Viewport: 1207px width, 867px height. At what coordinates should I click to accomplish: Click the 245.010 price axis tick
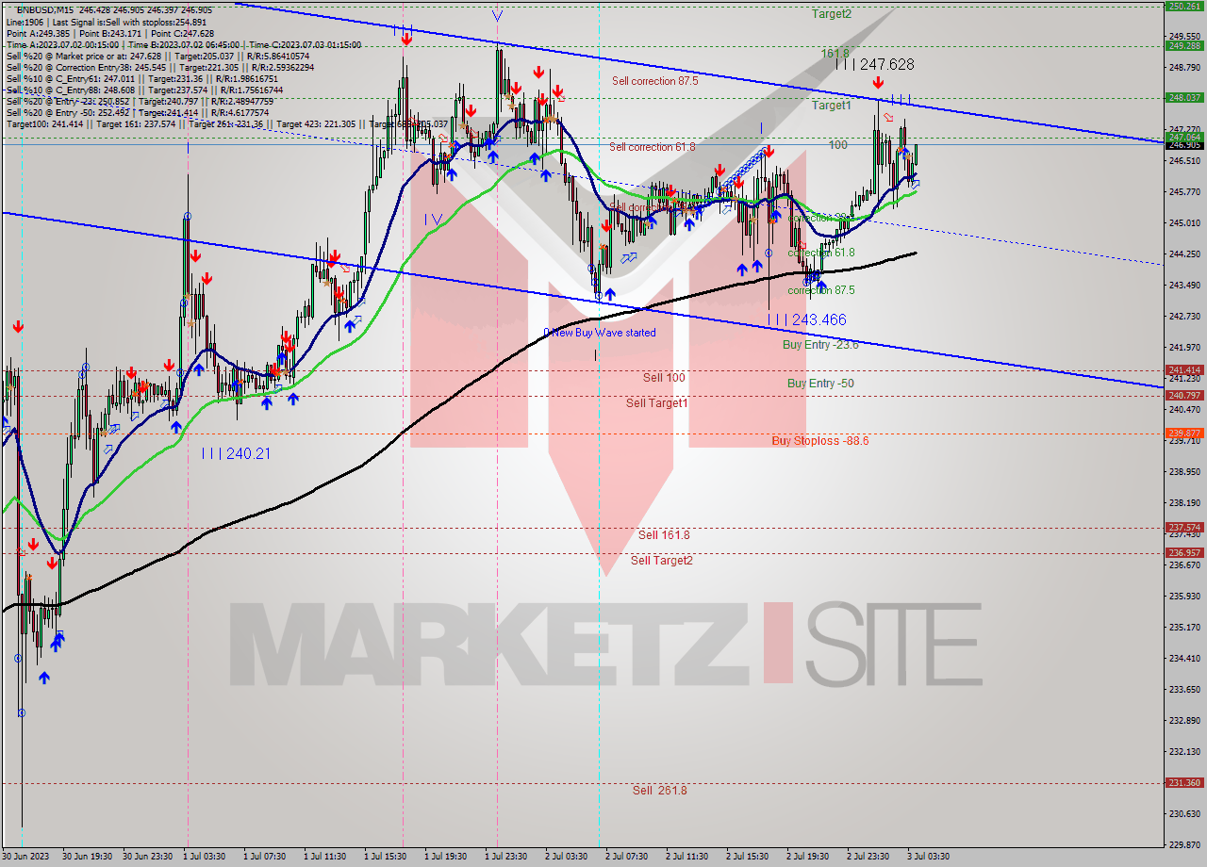[x=1184, y=223]
